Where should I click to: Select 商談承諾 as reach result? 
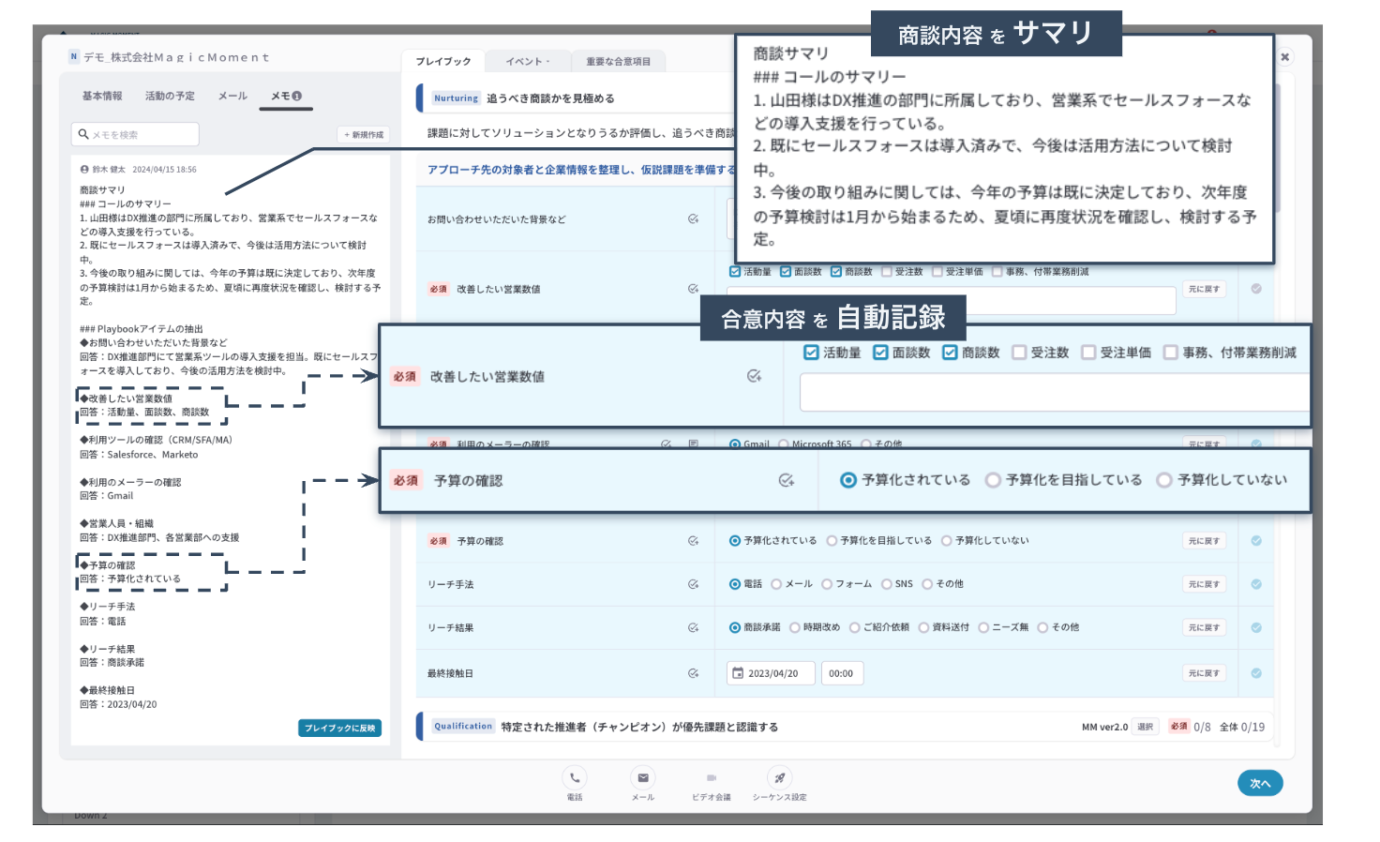[x=735, y=627]
